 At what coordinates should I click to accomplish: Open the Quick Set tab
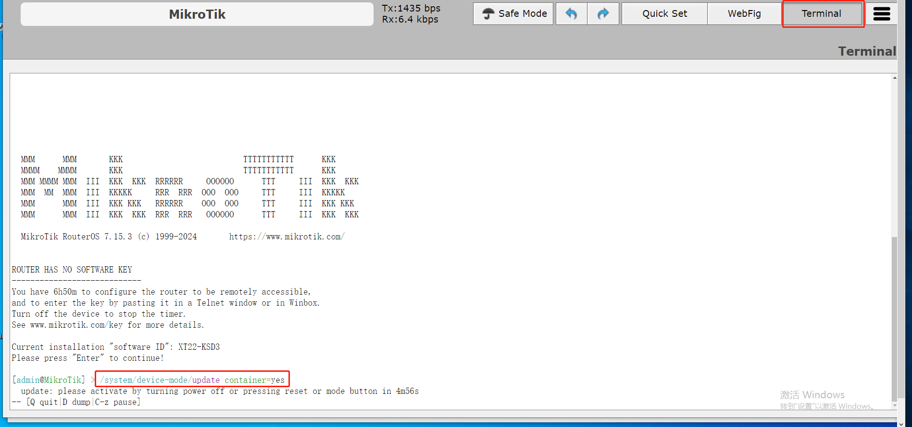[x=664, y=13]
